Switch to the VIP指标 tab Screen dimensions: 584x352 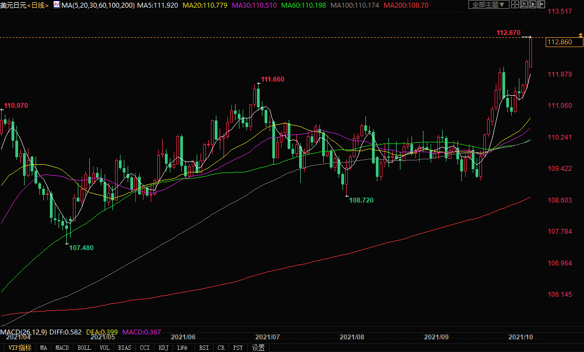pyautogui.click(x=20, y=348)
